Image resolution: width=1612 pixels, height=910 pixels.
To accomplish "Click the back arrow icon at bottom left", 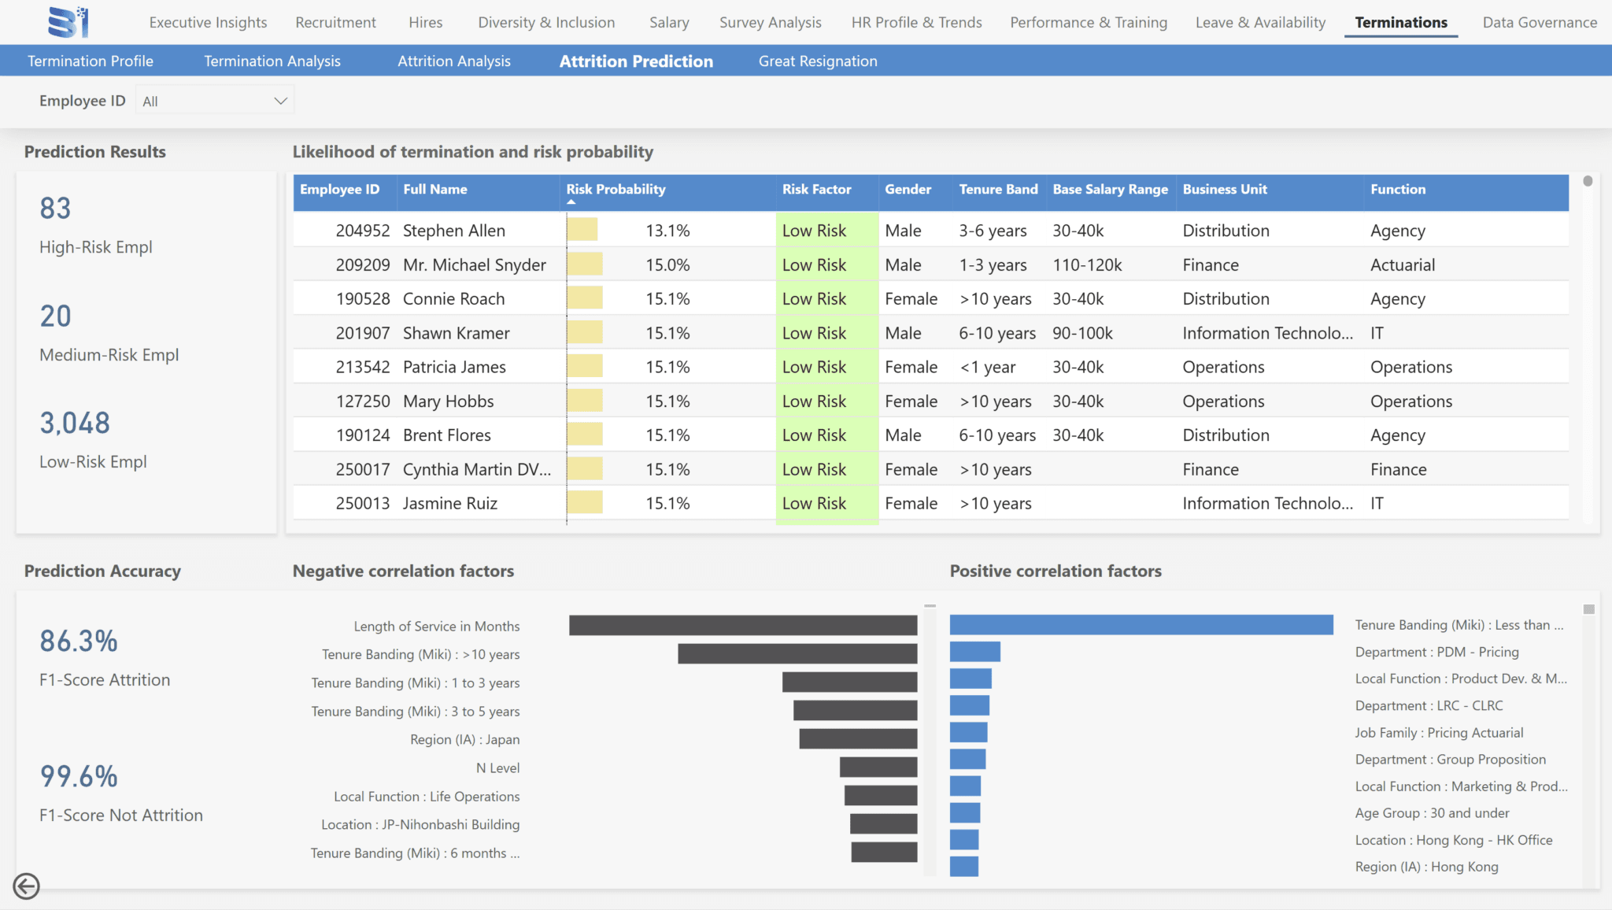I will (26, 886).
